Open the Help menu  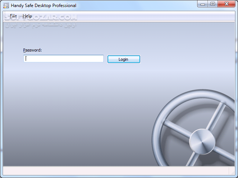pyautogui.click(x=27, y=16)
